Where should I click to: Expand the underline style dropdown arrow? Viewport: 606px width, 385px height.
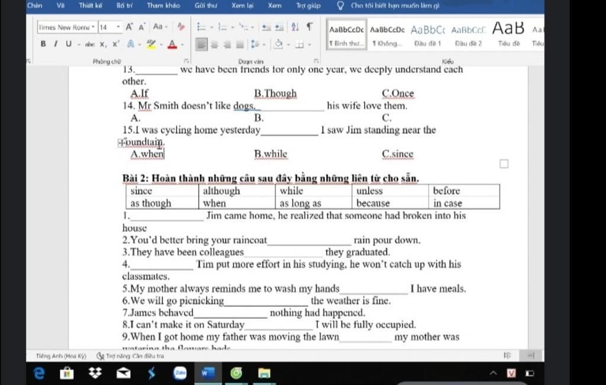pyautogui.click(x=79, y=45)
